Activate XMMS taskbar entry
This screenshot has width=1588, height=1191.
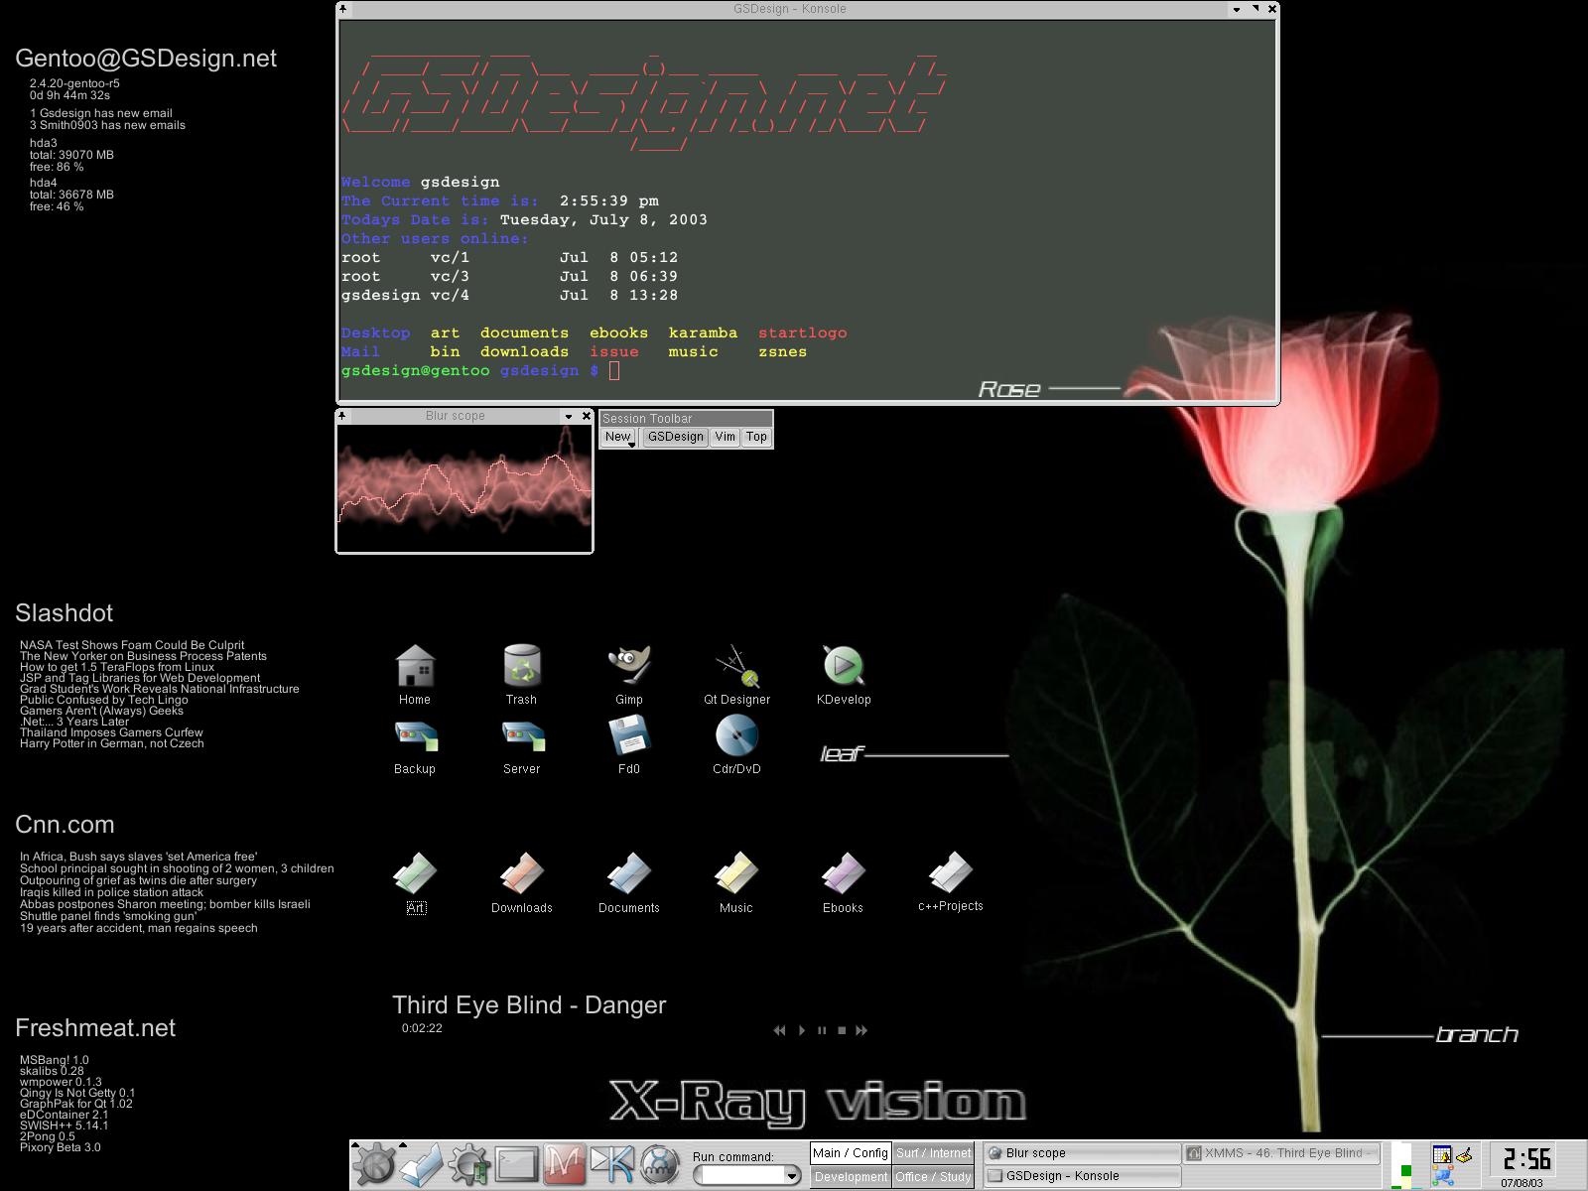click(x=1281, y=1153)
